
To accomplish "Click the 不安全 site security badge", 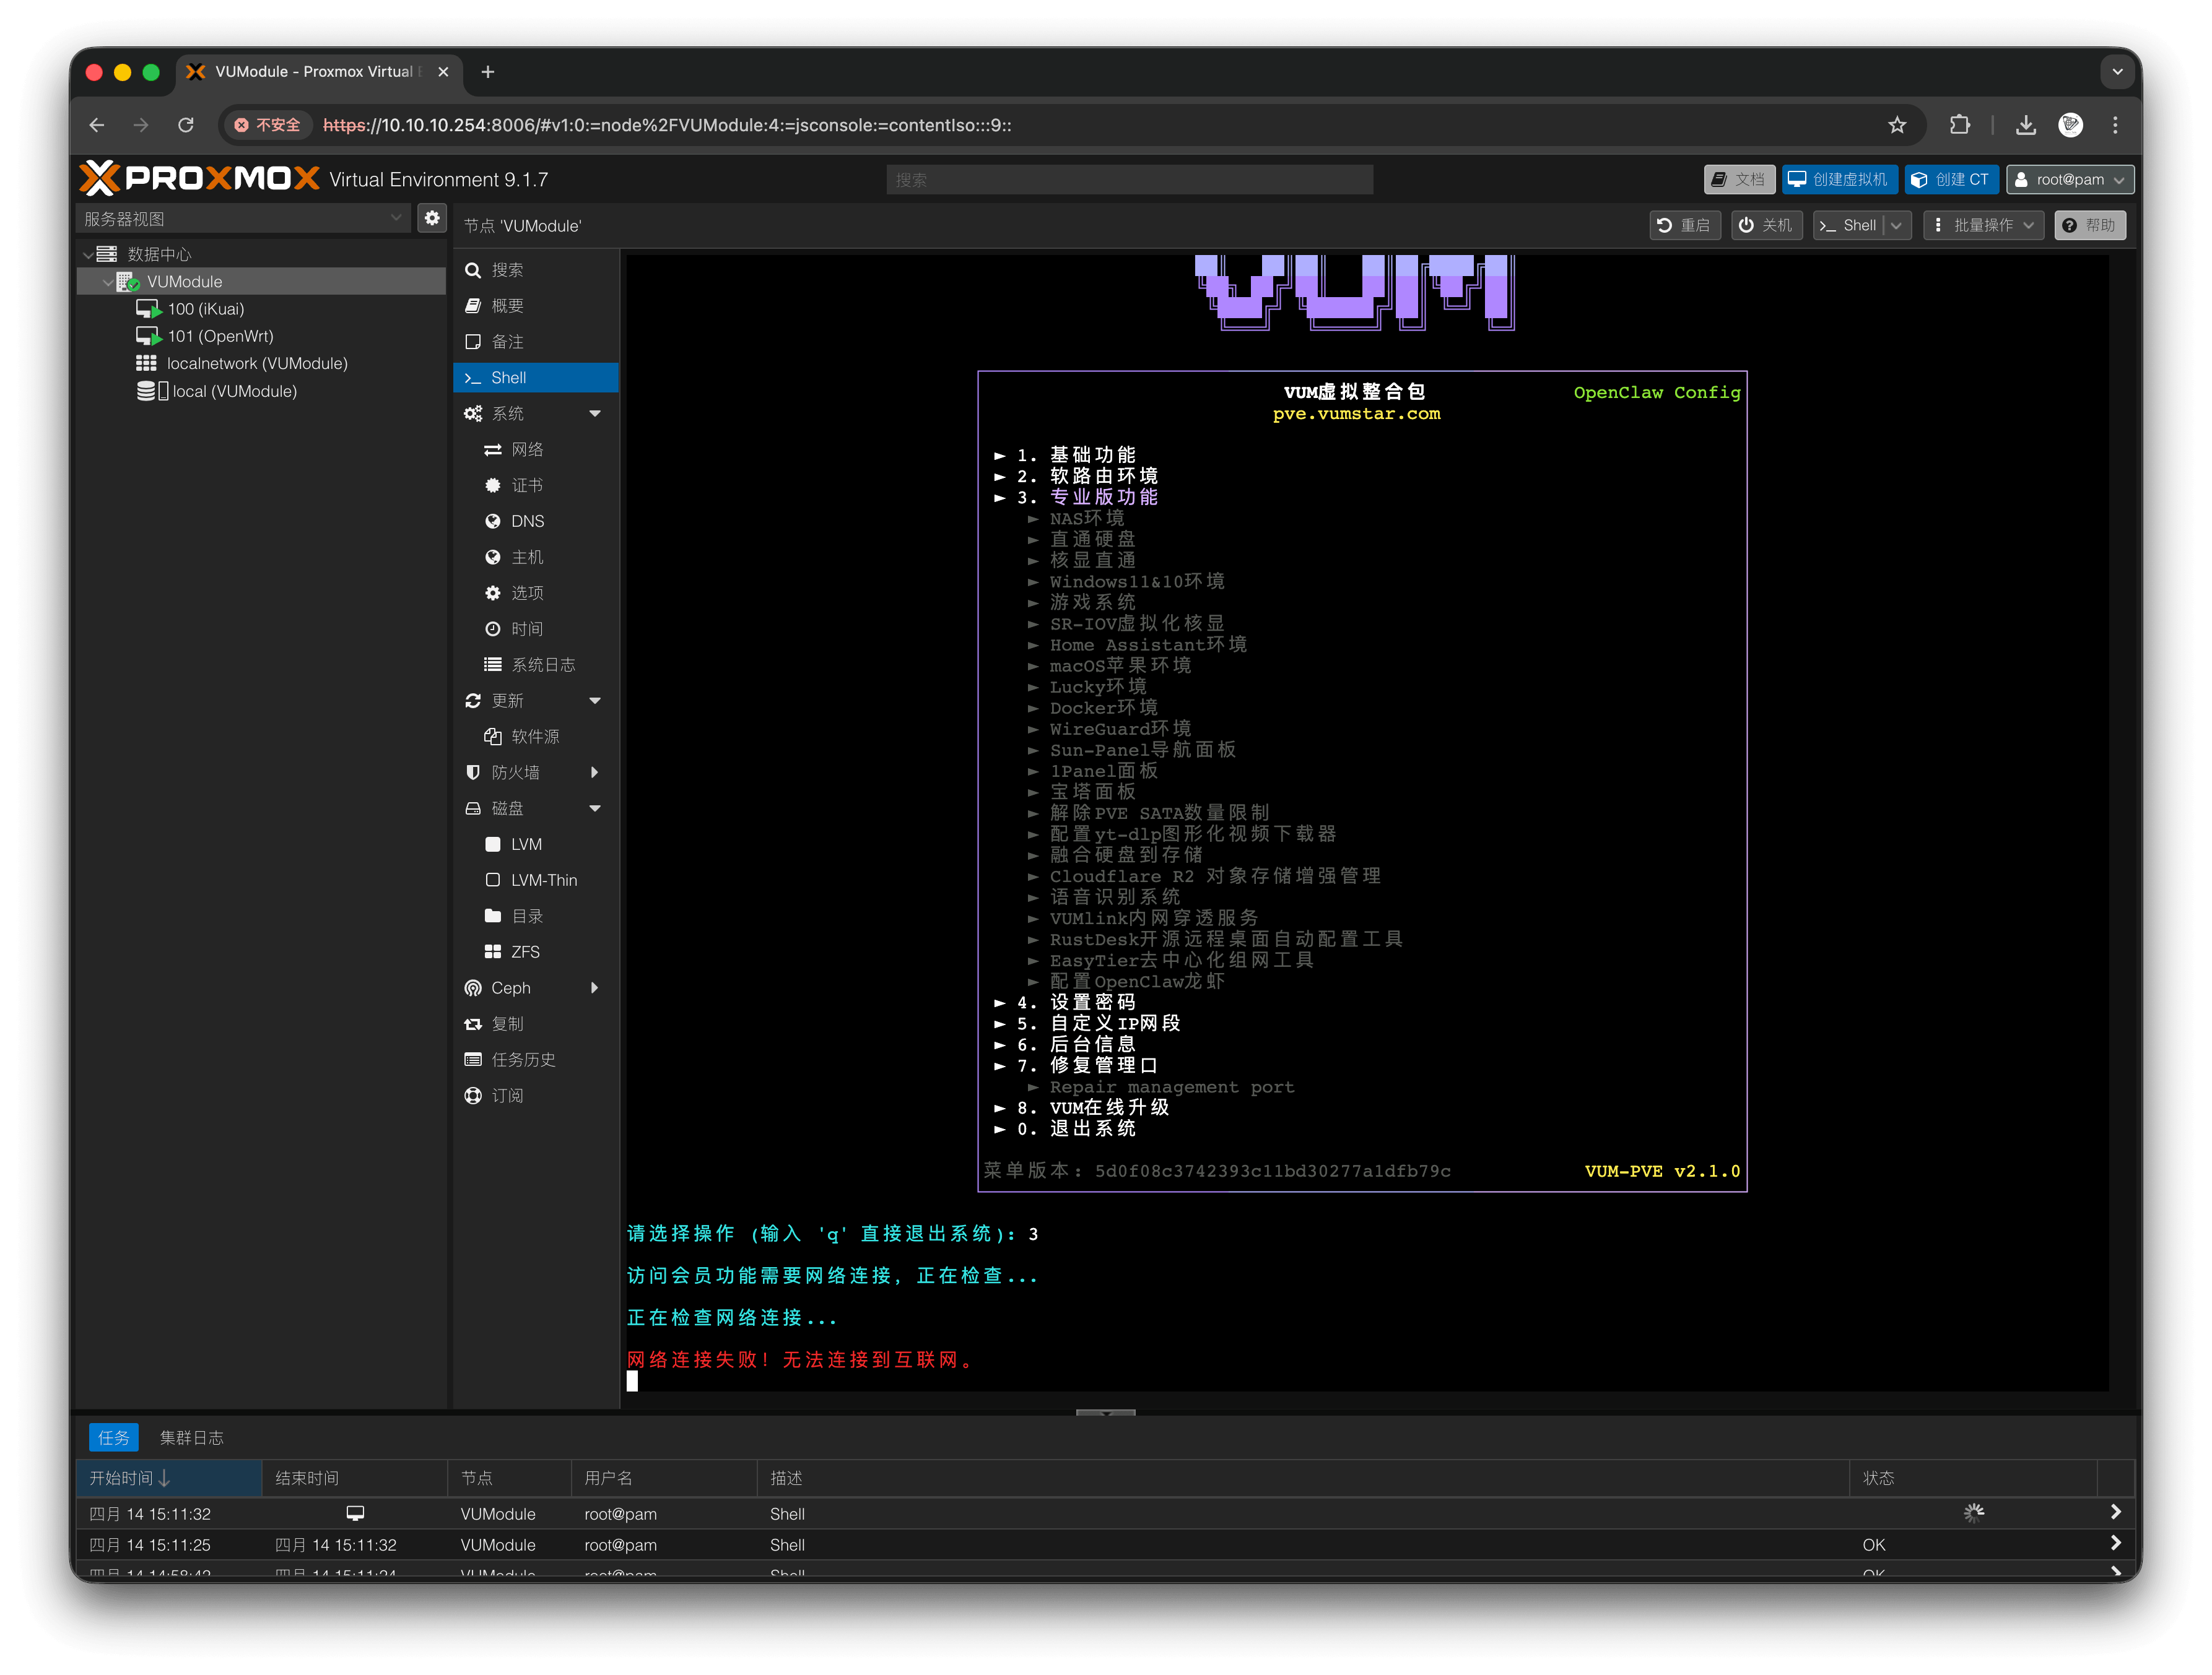I will pyautogui.click(x=267, y=125).
